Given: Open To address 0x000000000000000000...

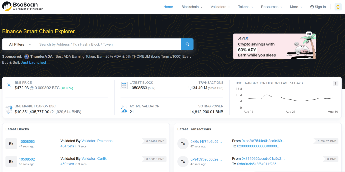Looking at the screenshot, I should (x=259, y=146).
